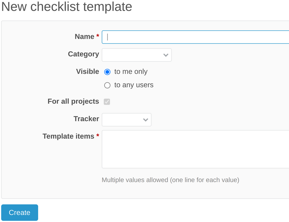Select the 'to any users' visibility option
Image resolution: width=289 pixels, height=222 pixels.
107,85
